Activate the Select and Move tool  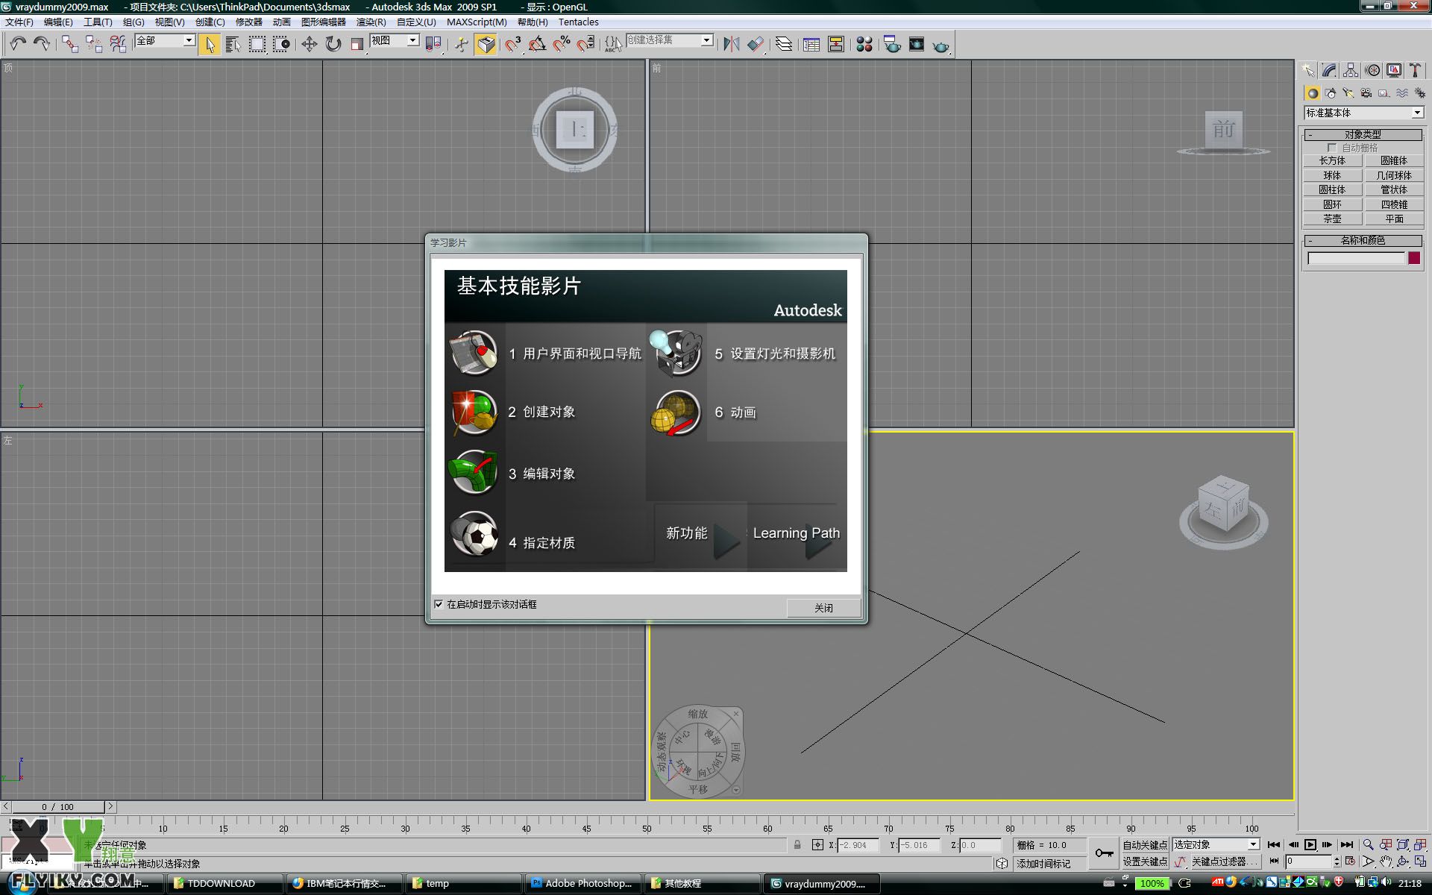(309, 45)
